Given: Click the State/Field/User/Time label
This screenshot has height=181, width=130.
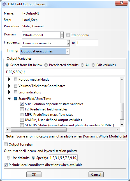Looking at the screenshot, I should pos(35,99).
